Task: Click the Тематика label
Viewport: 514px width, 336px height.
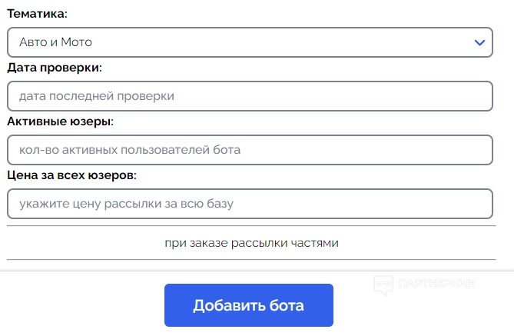Action: pos(37,14)
